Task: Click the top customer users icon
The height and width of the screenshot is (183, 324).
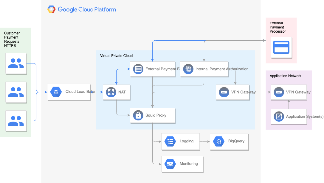Action: pyautogui.click(x=16, y=63)
